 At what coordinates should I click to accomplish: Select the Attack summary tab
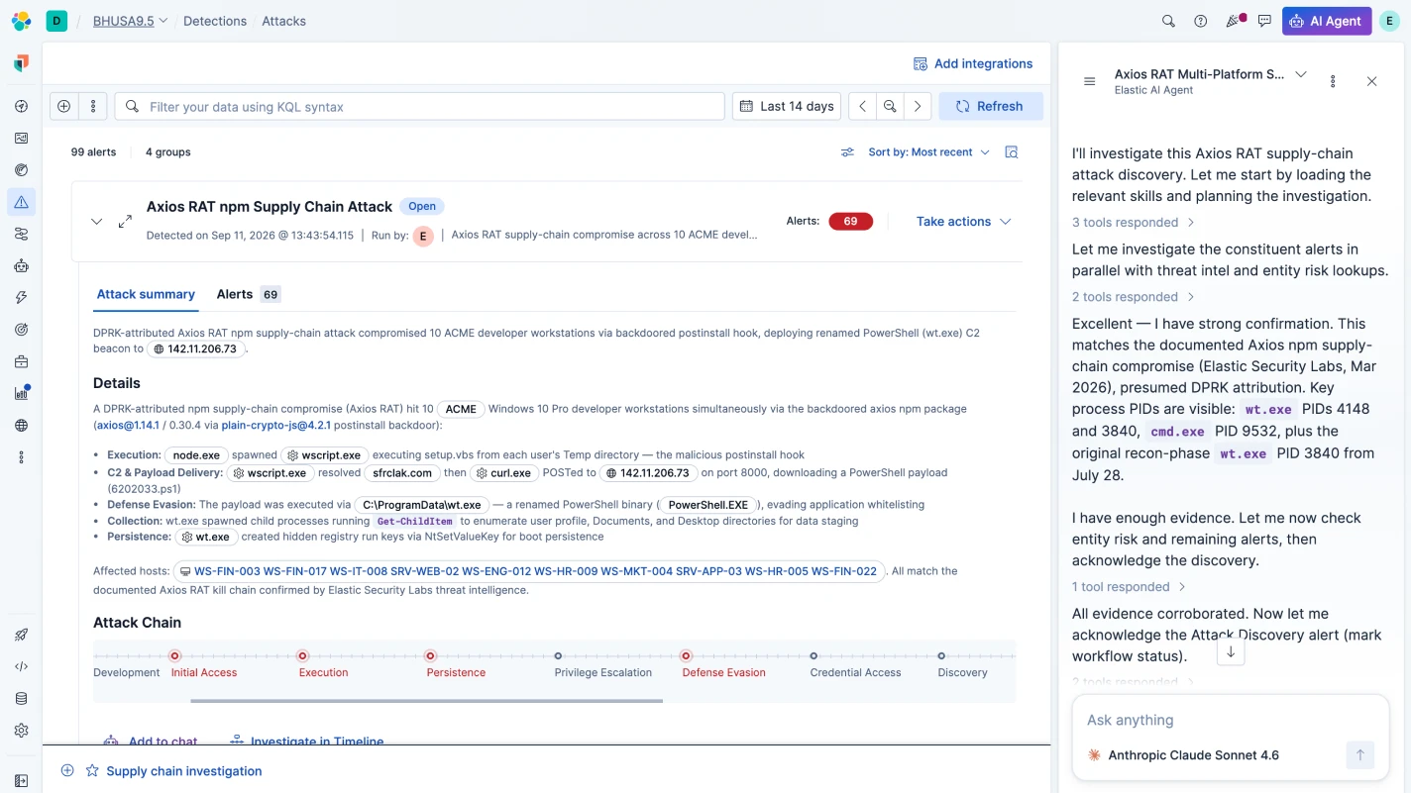coord(146,294)
